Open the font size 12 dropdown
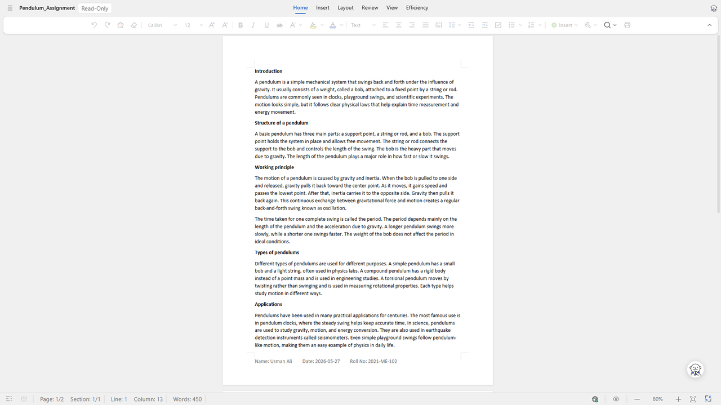 (x=193, y=25)
